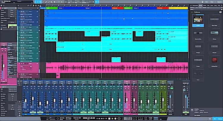Enable Play overlaps checkbox
This screenshot has width=223, height=121.
click(x=16, y=20)
